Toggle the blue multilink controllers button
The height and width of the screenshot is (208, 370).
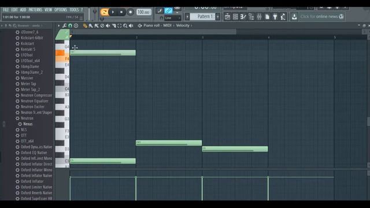tap(168, 10)
